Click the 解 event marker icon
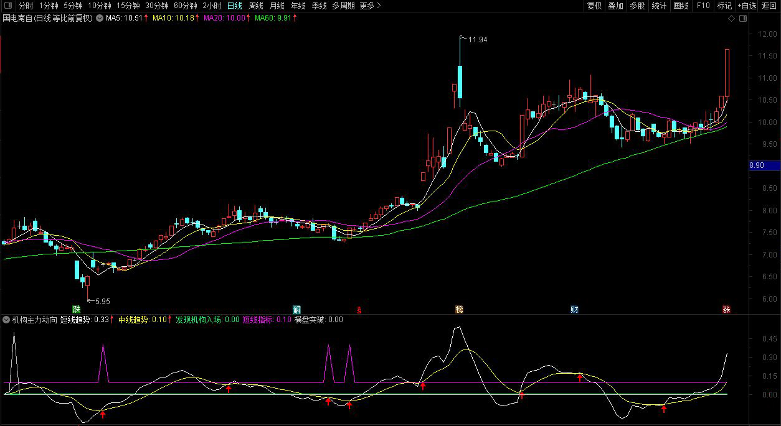 point(297,309)
